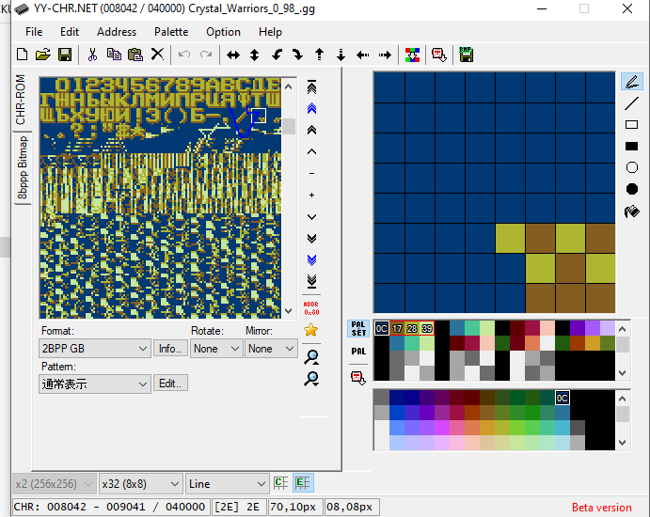
Task: Open the Mirror None dropdown
Action: (271, 349)
